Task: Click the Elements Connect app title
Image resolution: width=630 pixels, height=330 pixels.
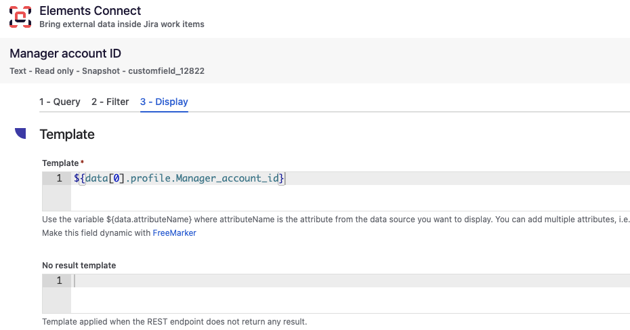Action: point(90,10)
